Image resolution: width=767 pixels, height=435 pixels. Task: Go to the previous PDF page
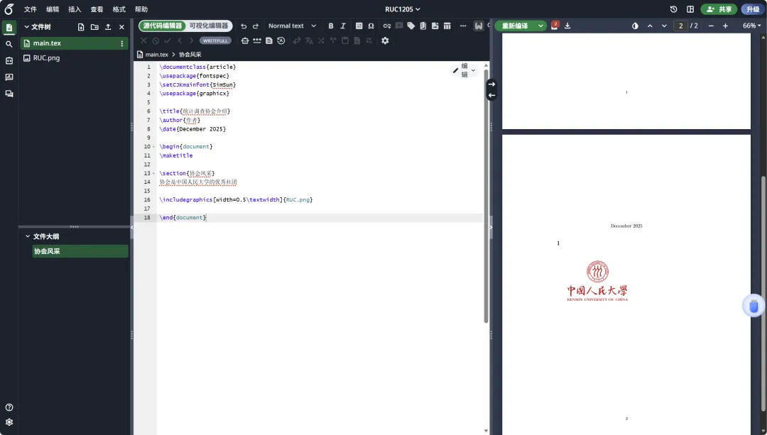650,26
